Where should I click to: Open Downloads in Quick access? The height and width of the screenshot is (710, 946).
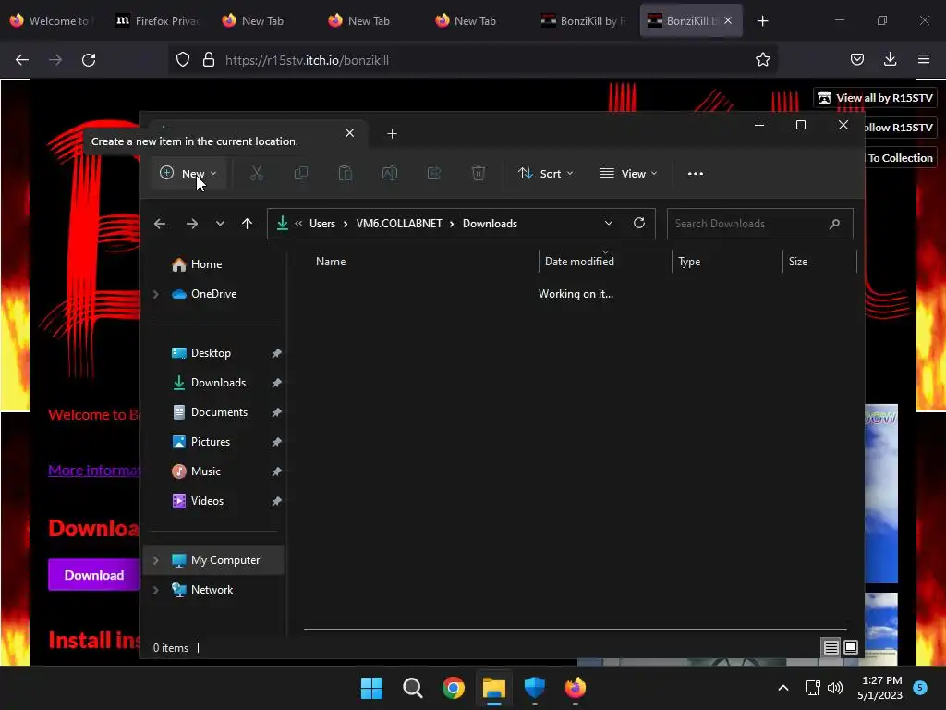pos(218,383)
